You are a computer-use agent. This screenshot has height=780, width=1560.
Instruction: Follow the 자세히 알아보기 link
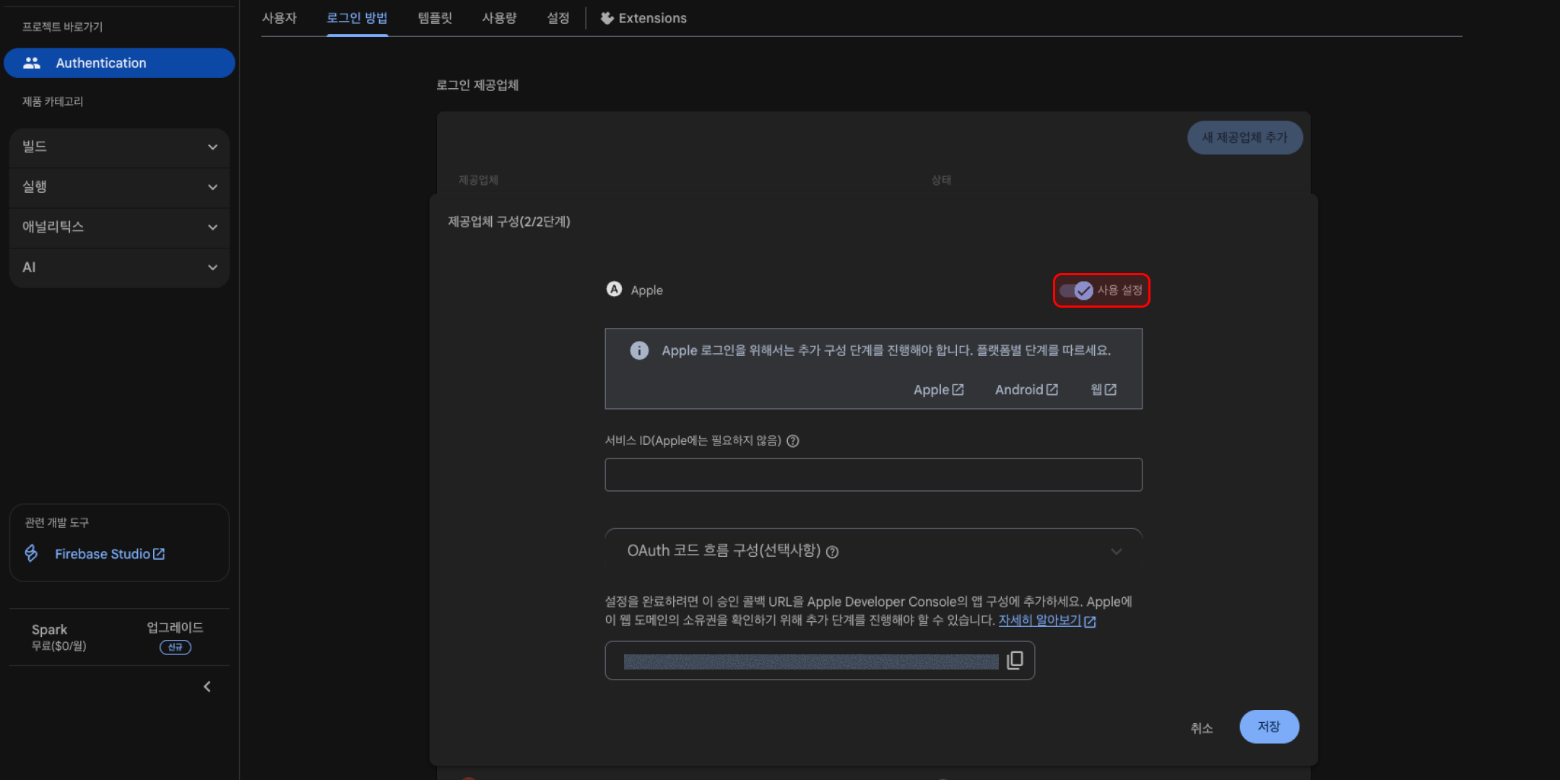click(1046, 620)
